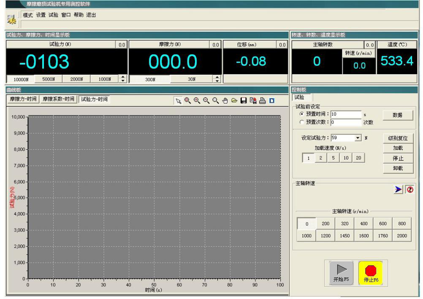The image size is (423, 299).
Task: Select the hand pan tool
Action: 225,100
